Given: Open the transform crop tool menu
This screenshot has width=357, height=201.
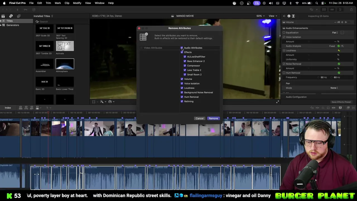Looking at the screenshot, I should (95, 102).
